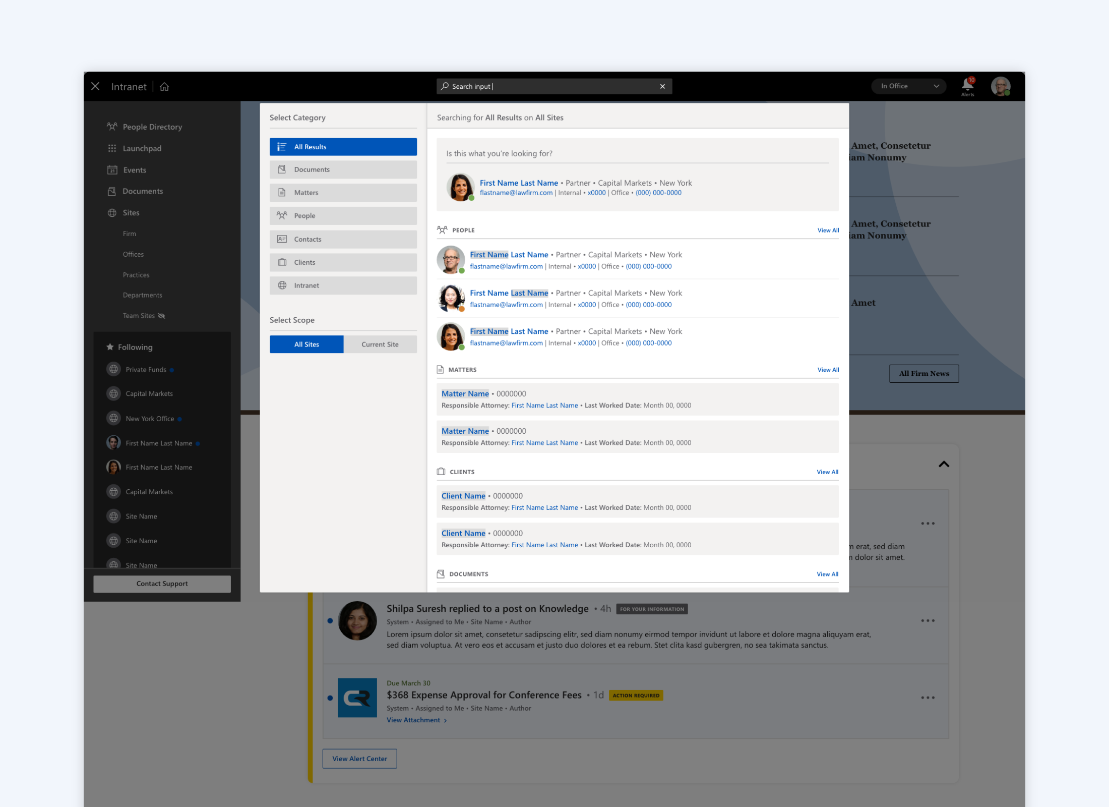Keep scope set to All Sites
The height and width of the screenshot is (807, 1109).
306,344
